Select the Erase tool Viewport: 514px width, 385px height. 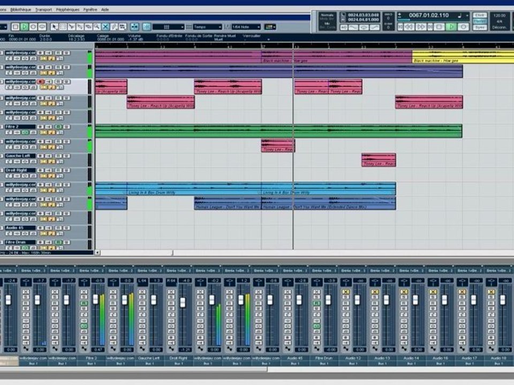click(x=88, y=27)
